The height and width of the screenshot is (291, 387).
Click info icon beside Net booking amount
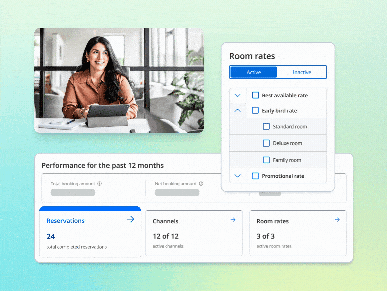pyautogui.click(x=201, y=184)
